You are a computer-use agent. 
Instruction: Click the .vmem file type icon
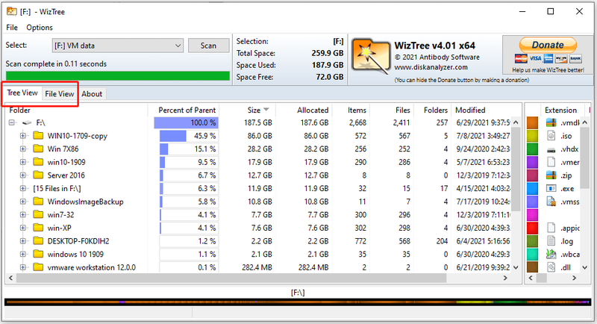click(x=551, y=162)
